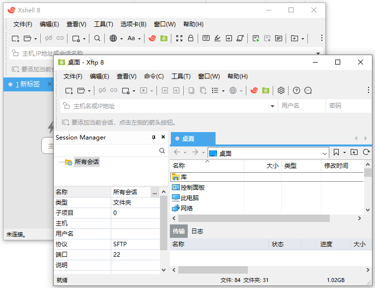
Task: Expand the Xshell host address dropdown arrow
Action: click(x=318, y=53)
